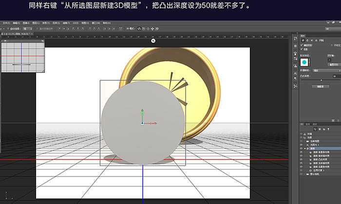This screenshot has height=204, width=341.
Task: Click the deformation axis icon
Action: click(x=329, y=60)
